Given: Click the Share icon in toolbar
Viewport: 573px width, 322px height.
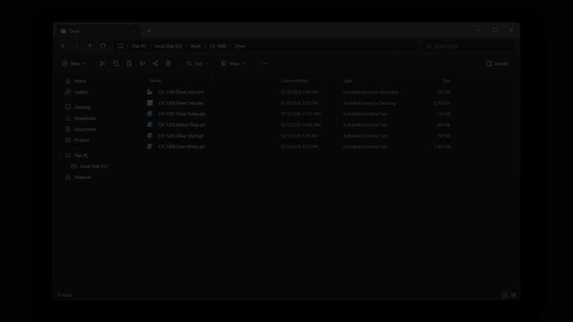Looking at the screenshot, I should 155,63.
